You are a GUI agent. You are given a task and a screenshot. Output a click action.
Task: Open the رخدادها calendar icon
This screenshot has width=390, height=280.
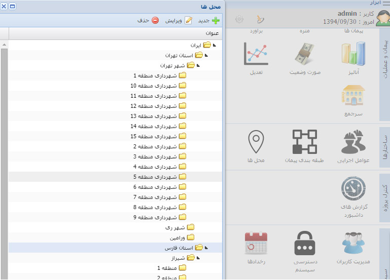[x=256, y=243]
